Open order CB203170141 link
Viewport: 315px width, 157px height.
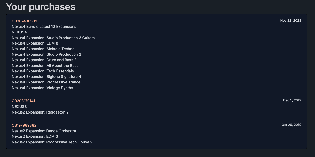tap(23, 101)
